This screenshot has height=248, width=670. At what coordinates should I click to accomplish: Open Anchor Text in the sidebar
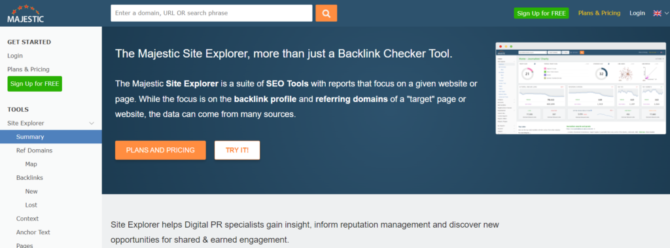pyautogui.click(x=33, y=232)
